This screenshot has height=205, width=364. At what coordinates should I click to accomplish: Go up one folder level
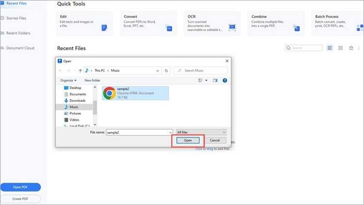click(x=80, y=70)
